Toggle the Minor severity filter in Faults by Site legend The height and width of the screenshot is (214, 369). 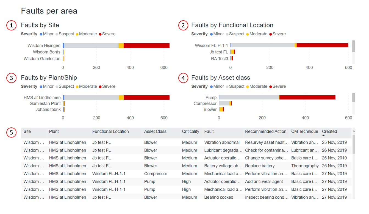point(42,34)
